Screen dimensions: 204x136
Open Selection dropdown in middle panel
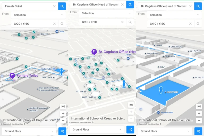click(106, 13)
